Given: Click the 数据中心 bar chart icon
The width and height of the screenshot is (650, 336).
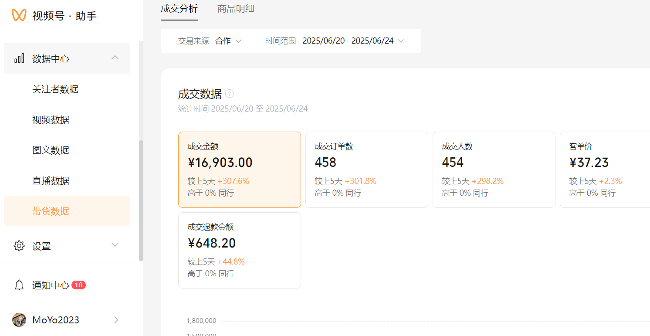Looking at the screenshot, I should (x=19, y=58).
